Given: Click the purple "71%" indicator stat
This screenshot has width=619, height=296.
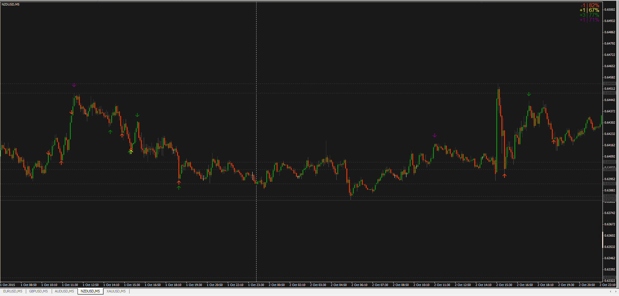Looking at the screenshot, I should (594, 20).
